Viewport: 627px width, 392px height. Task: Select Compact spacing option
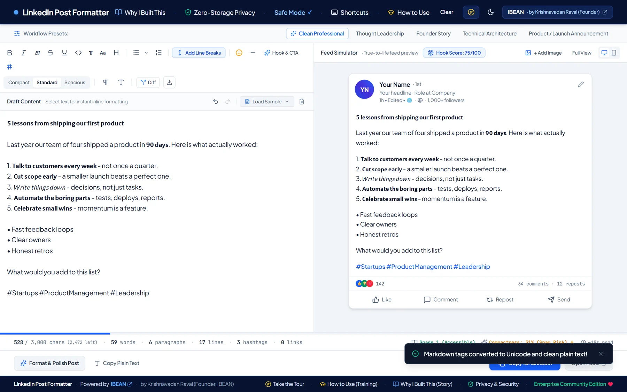(x=19, y=83)
